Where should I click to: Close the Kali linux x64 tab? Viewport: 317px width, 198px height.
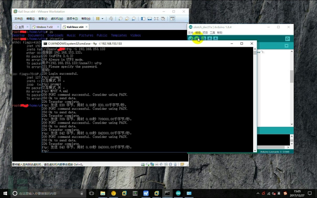86,27
